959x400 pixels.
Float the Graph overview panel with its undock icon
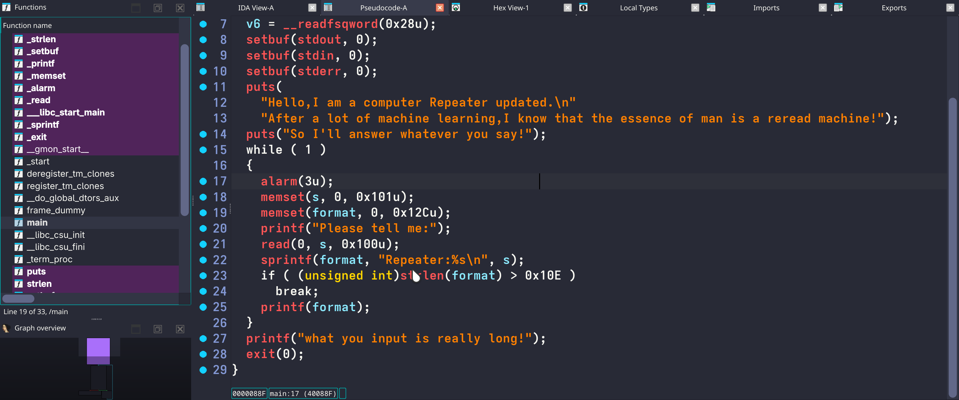pyautogui.click(x=158, y=329)
